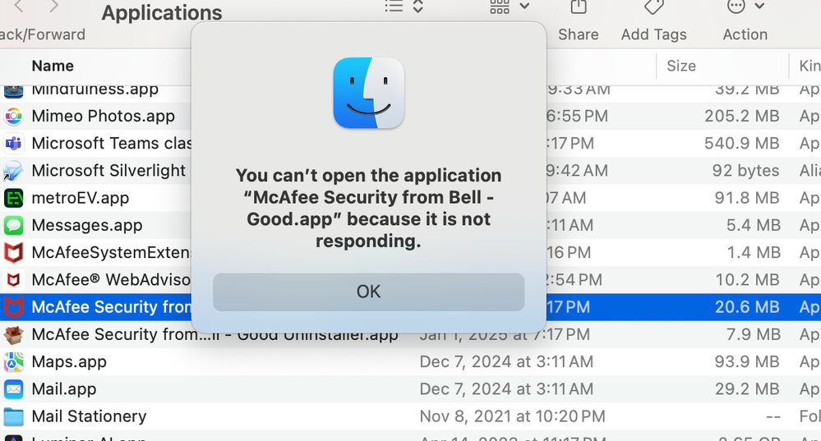
Task: Click the 92 bytes size value
Action: coord(745,171)
